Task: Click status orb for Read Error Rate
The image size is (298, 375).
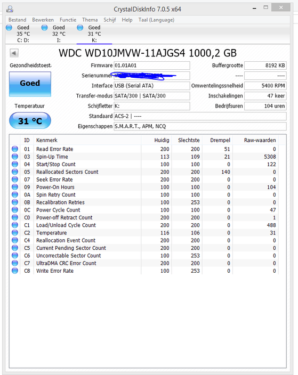Action: tap(15, 149)
